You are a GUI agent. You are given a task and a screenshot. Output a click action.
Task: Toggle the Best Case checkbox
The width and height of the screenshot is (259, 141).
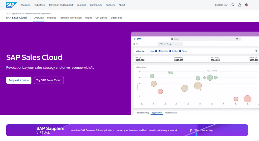click(x=170, y=51)
